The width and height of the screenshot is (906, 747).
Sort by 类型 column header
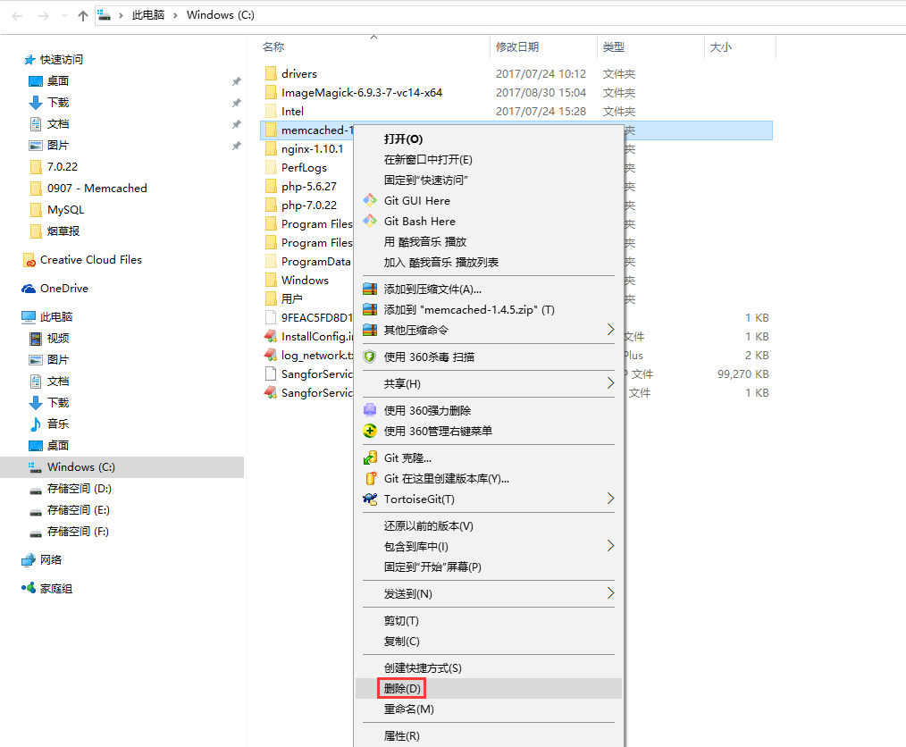click(x=614, y=46)
